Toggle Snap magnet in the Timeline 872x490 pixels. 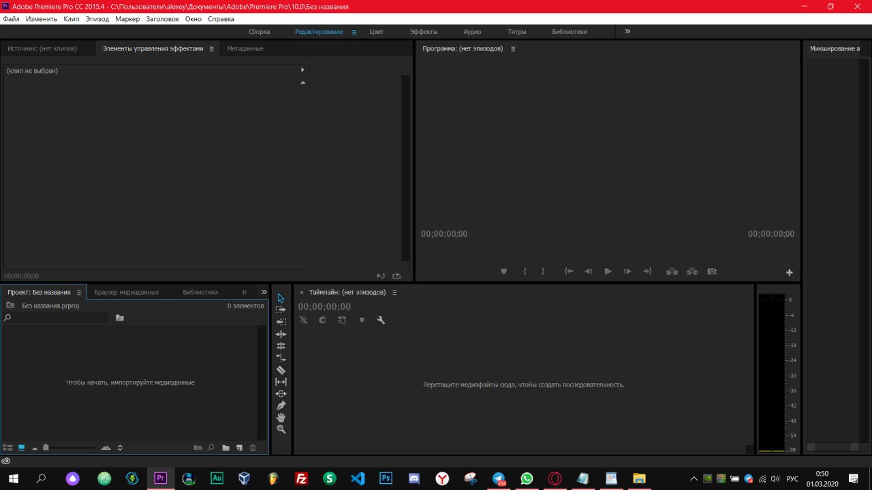point(323,320)
